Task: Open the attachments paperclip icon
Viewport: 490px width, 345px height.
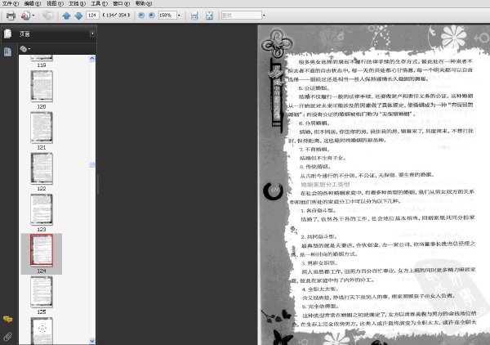Action: coord(7,337)
